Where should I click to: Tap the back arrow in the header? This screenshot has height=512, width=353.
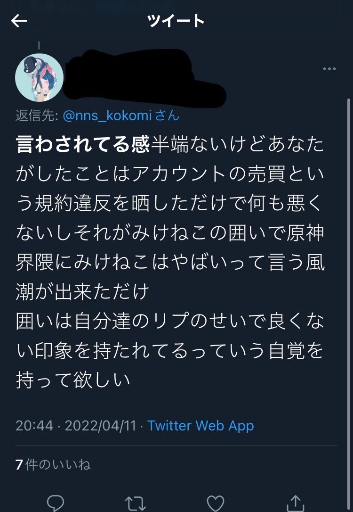click(19, 21)
